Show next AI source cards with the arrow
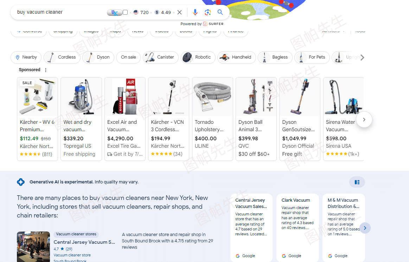Screen dimensions: 409x262 click(x=365, y=228)
